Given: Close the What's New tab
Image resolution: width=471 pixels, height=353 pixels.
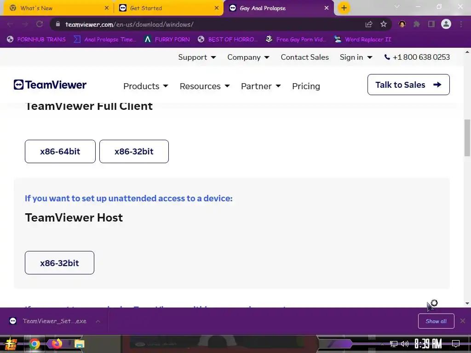Looking at the screenshot, I should click(x=107, y=8).
